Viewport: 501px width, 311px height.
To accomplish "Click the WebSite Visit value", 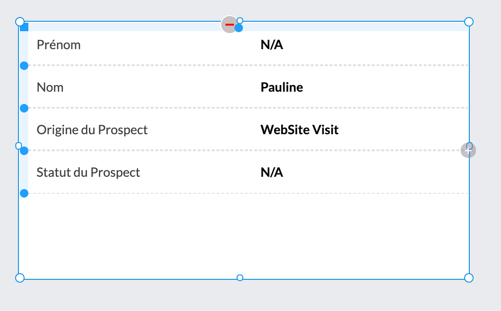I will 300,130.
